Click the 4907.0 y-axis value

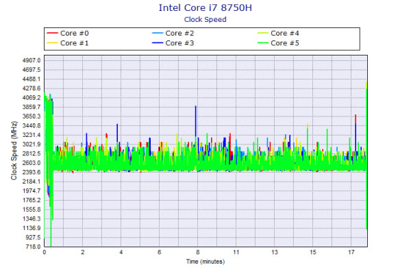[x=32, y=60]
